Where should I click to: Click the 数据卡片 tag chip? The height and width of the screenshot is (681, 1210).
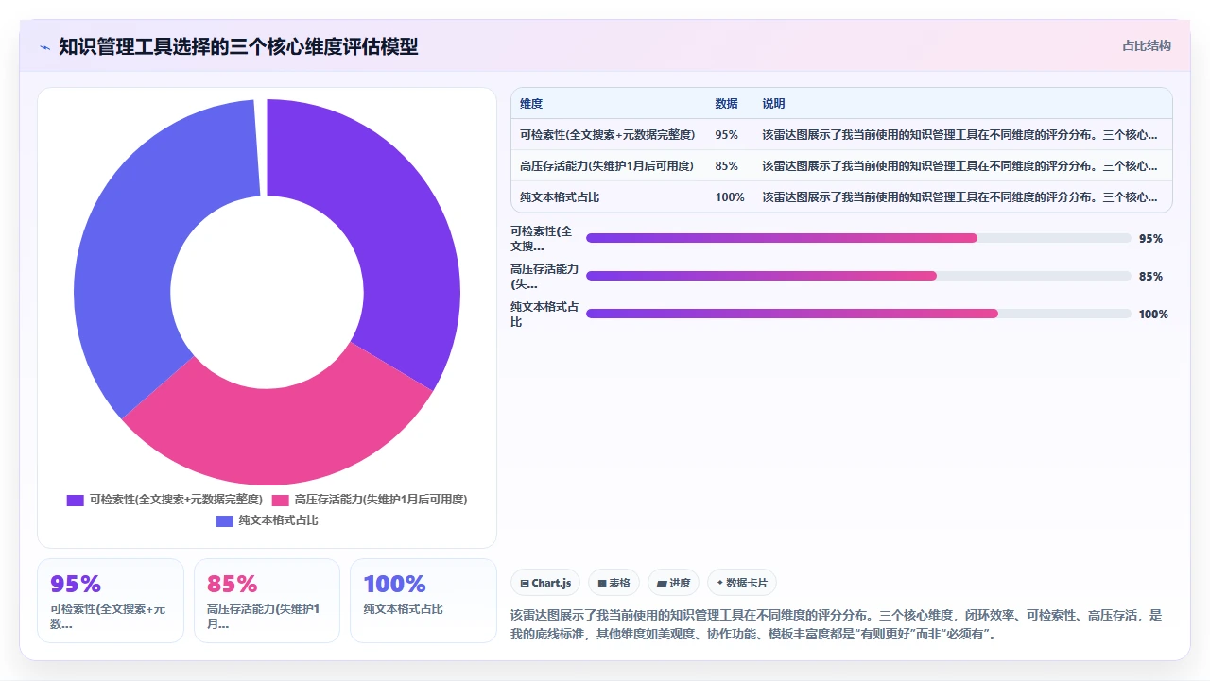click(742, 583)
